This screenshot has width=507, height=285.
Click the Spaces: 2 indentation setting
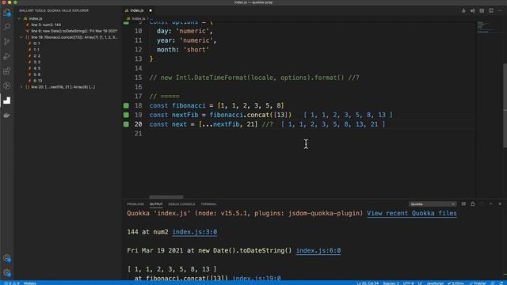pos(391,283)
